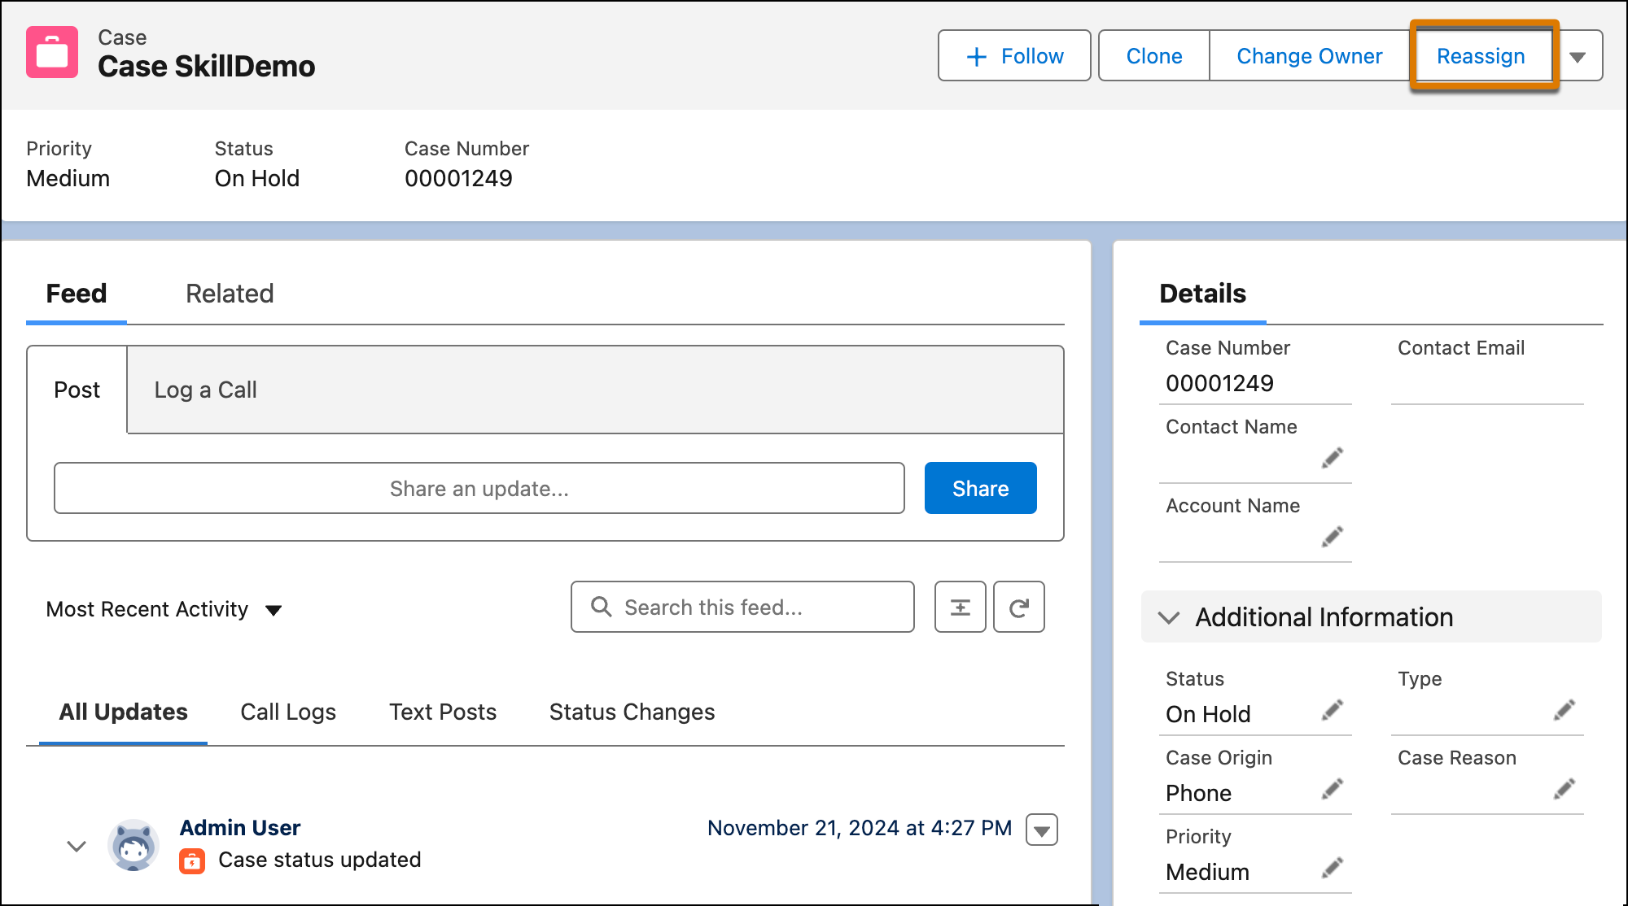This screenshot has height=906, width=1628.
Task: Click the refresh feed icon
Action: pyautogui.click(x=1019, y=607)
